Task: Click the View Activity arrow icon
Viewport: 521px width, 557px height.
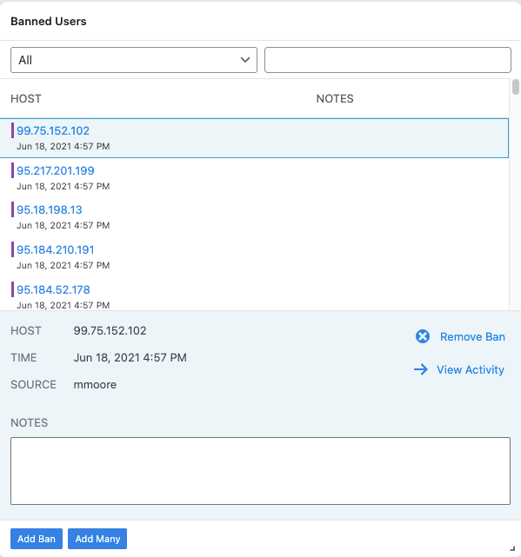Action: point(421,369)
